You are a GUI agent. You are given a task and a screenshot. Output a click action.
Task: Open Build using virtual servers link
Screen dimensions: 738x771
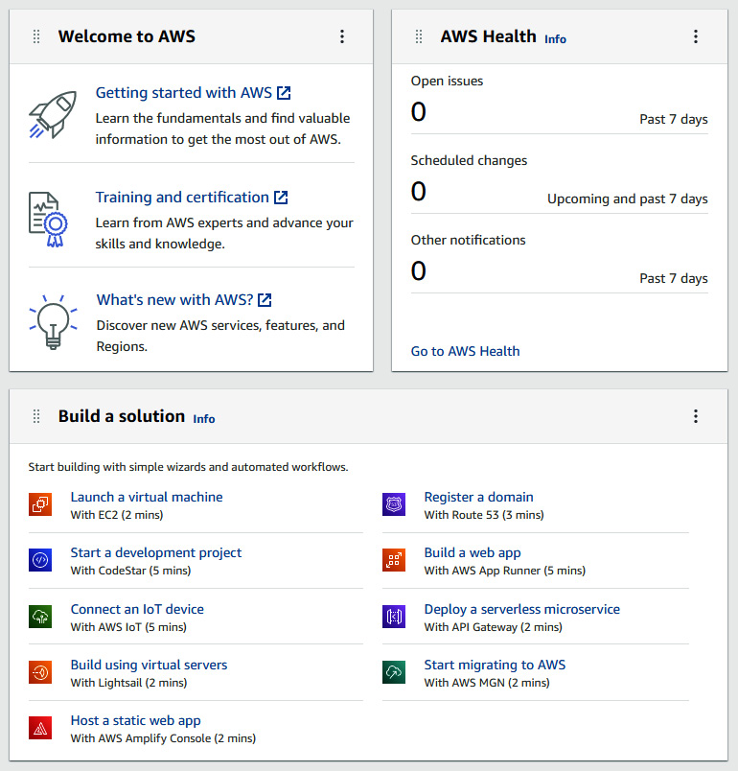[x=149, y=665]
